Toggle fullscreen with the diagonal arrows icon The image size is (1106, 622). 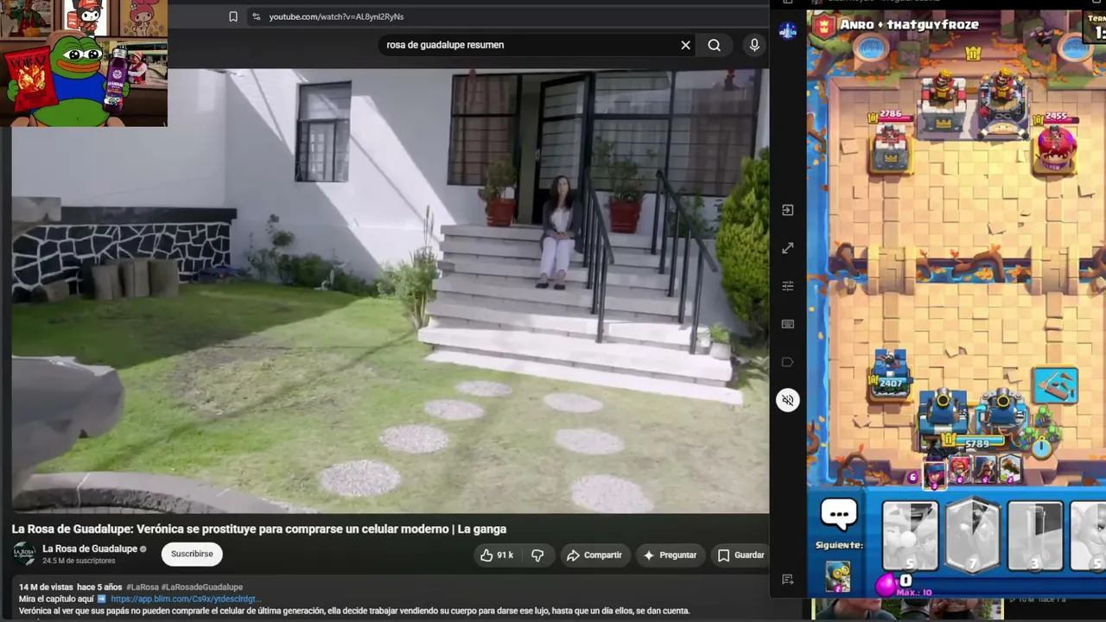coord(787,248)
